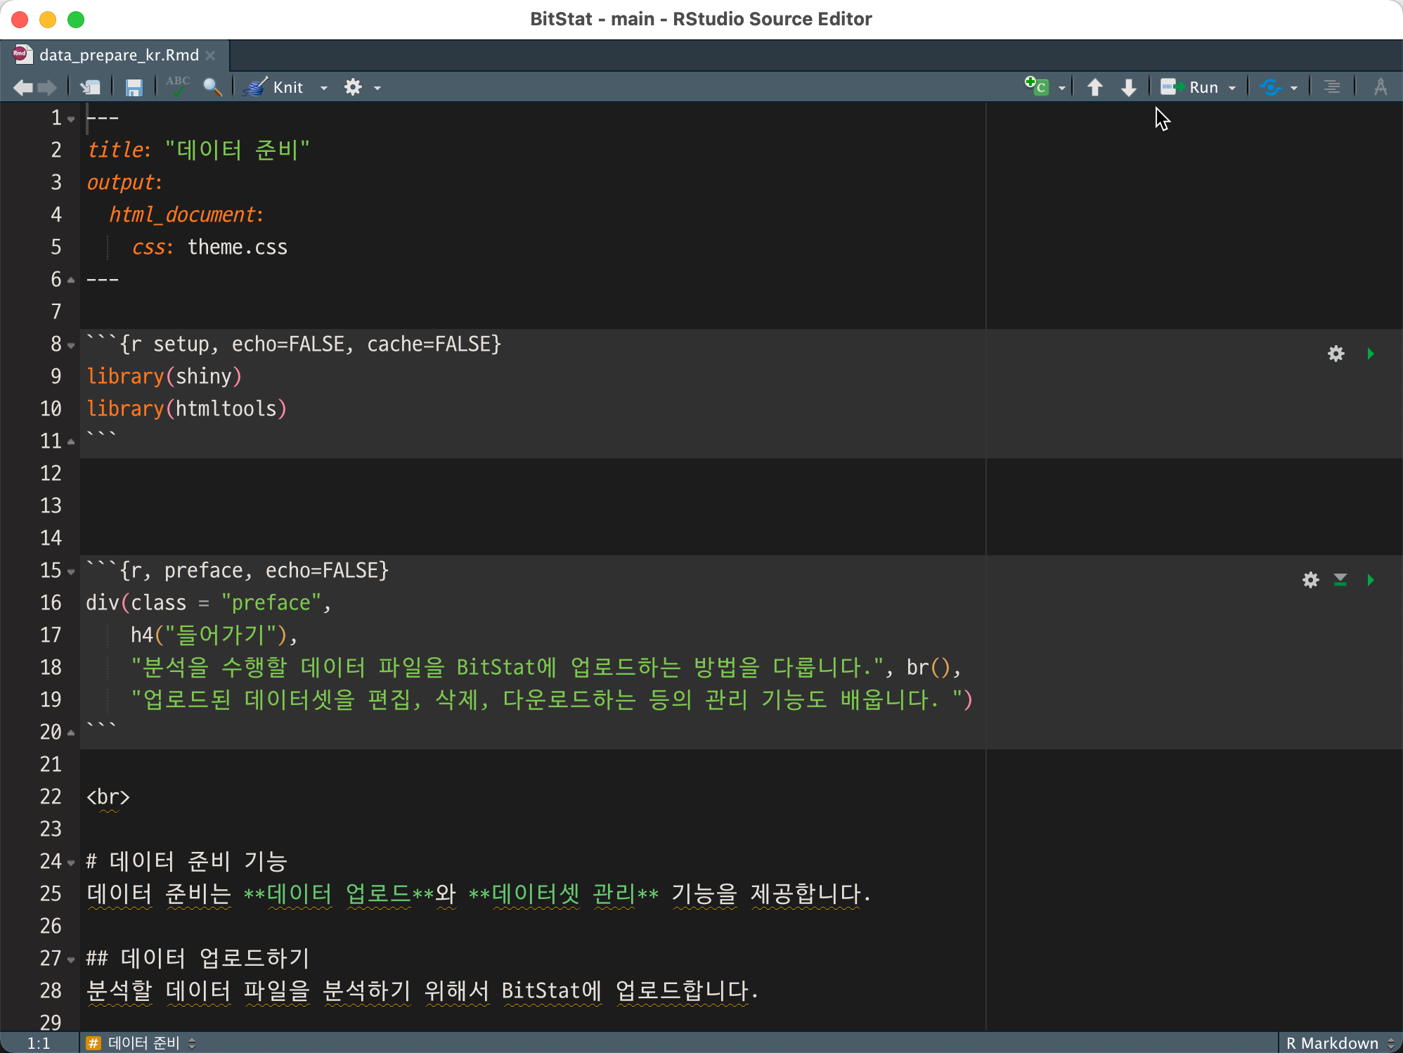Click the <br> tag on line 22
The image size is (1403, 1053).
(108, 797)
